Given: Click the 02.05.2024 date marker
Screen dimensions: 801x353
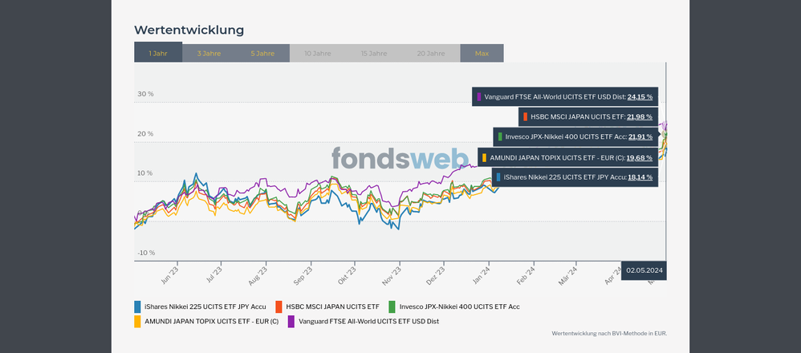Looking at the screenshot, I should [x=644, y=270].
